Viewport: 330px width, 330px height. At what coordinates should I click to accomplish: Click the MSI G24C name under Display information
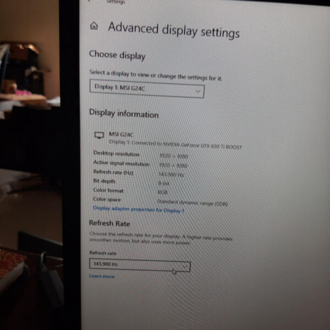point(121,134)
